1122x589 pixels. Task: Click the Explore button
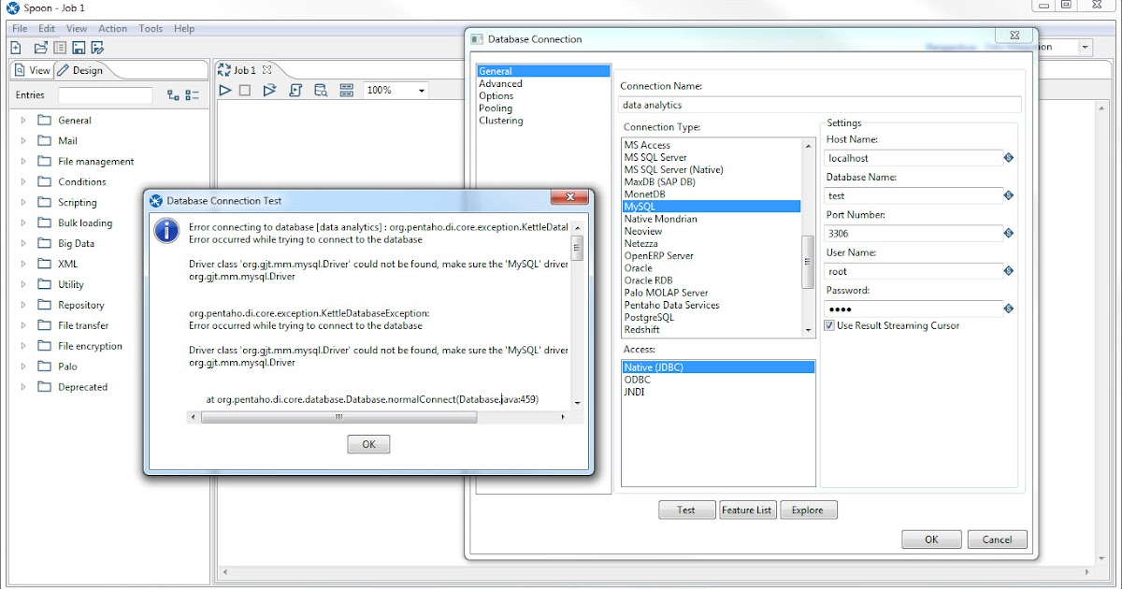point(808,510)
